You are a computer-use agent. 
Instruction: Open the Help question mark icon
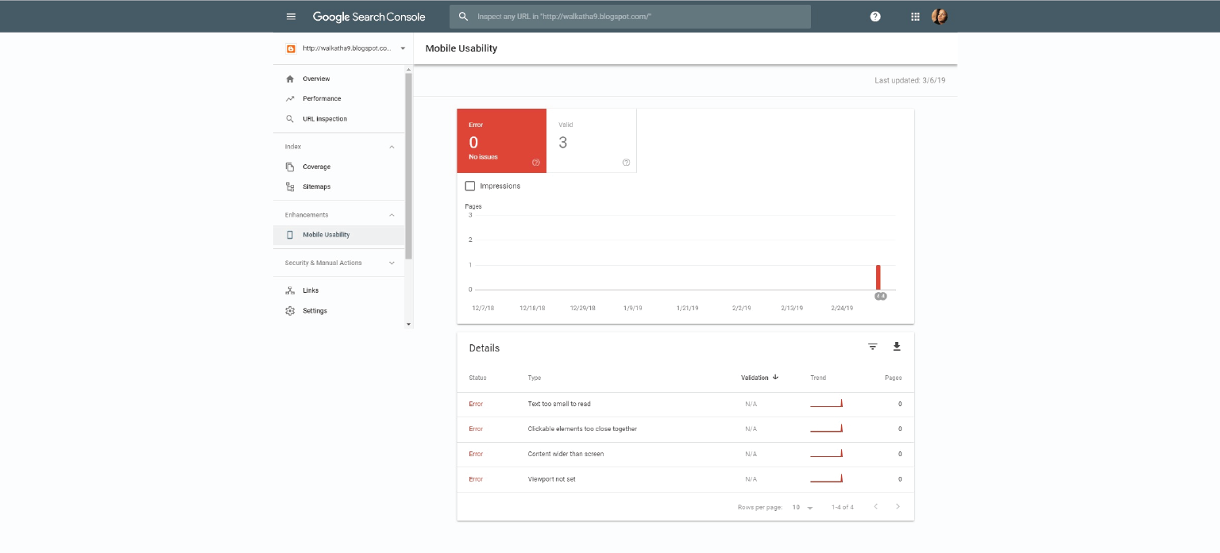pyautogui.click(x=875, y=17)
